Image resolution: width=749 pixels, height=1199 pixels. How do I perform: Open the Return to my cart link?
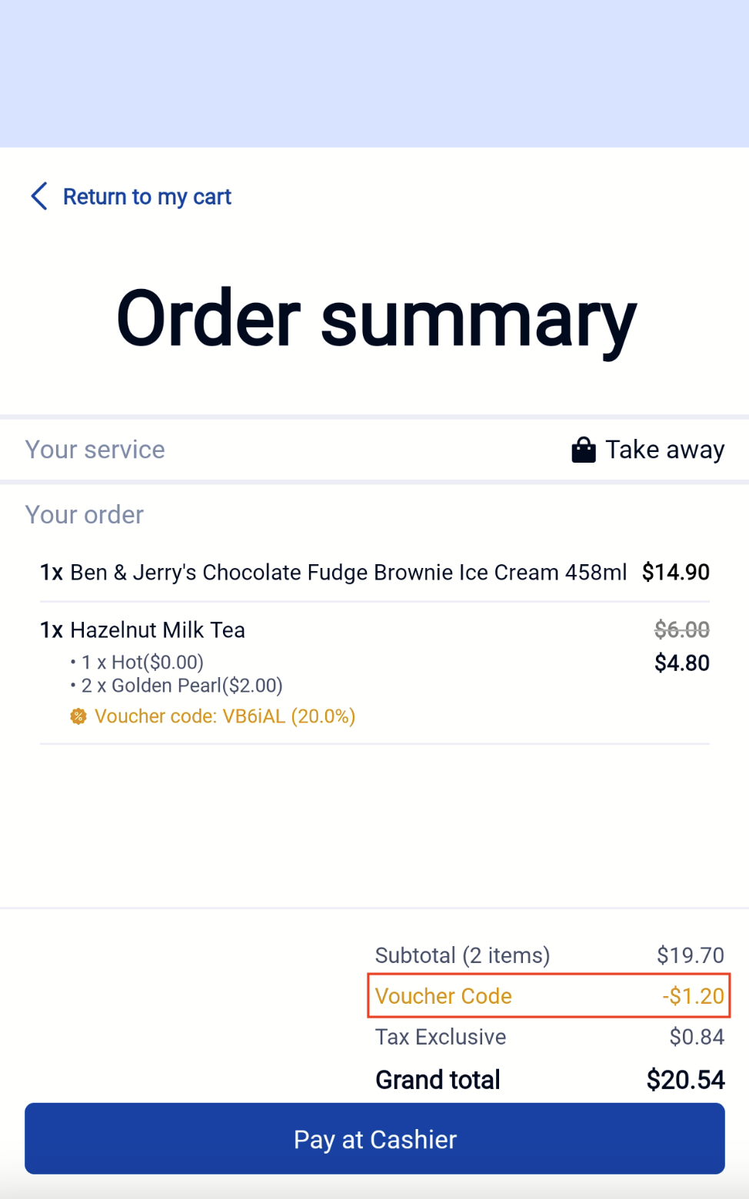147,197
